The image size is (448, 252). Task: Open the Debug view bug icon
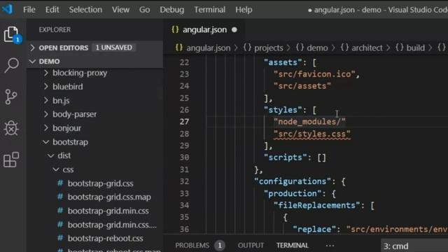[x=11, y=128]
